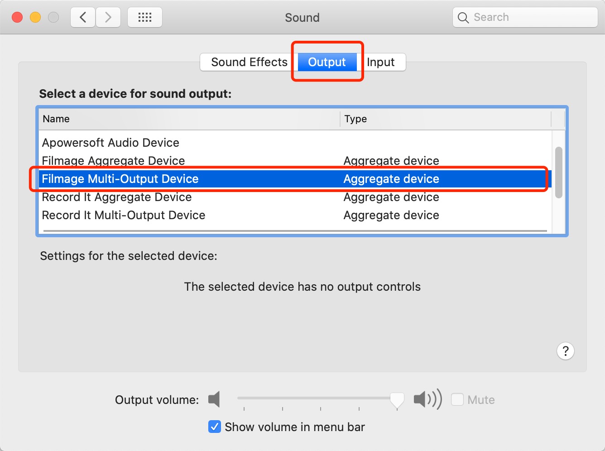This screenshot has width=605, height=451.
Task: Show all preferences grid icon
Action: (145, 18)
